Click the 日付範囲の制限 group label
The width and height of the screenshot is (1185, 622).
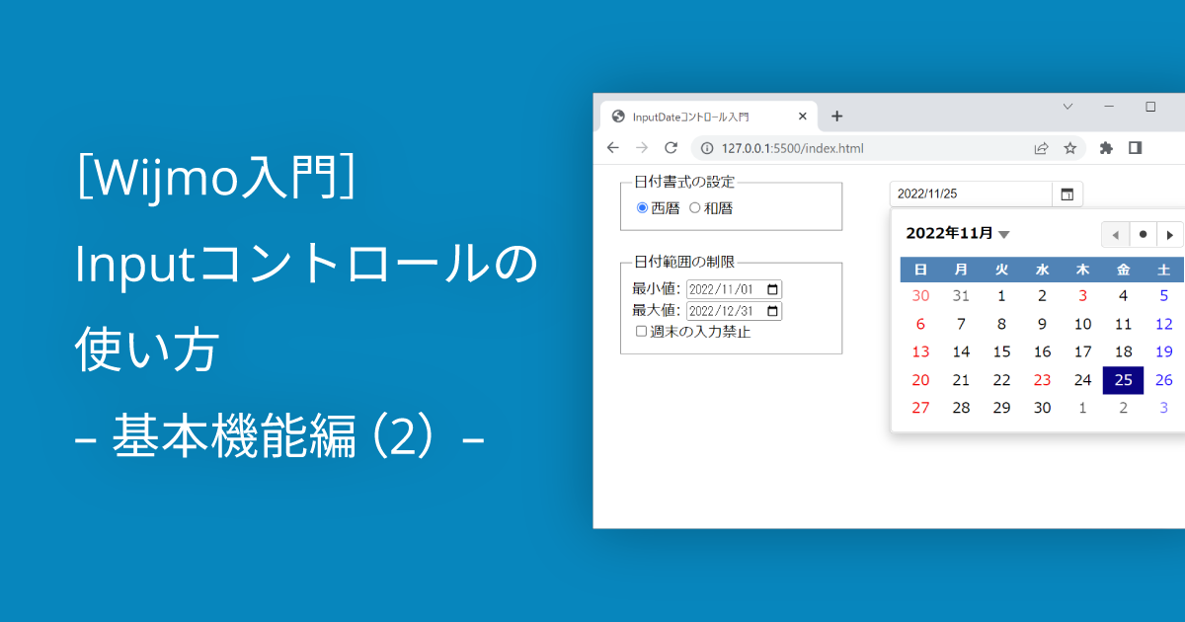[x=684, y=262]
